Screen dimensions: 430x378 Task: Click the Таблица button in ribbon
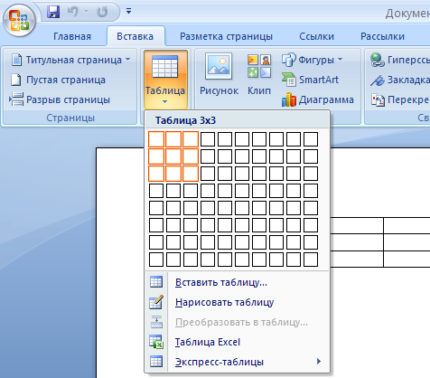coord(165,80)
